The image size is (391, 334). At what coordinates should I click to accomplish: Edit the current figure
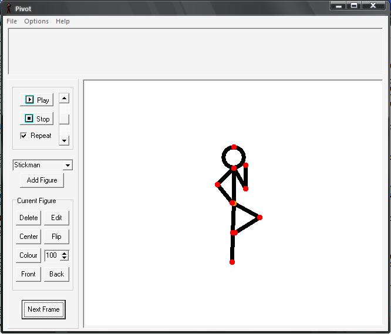pyautogui.click(x=56, y=218)
